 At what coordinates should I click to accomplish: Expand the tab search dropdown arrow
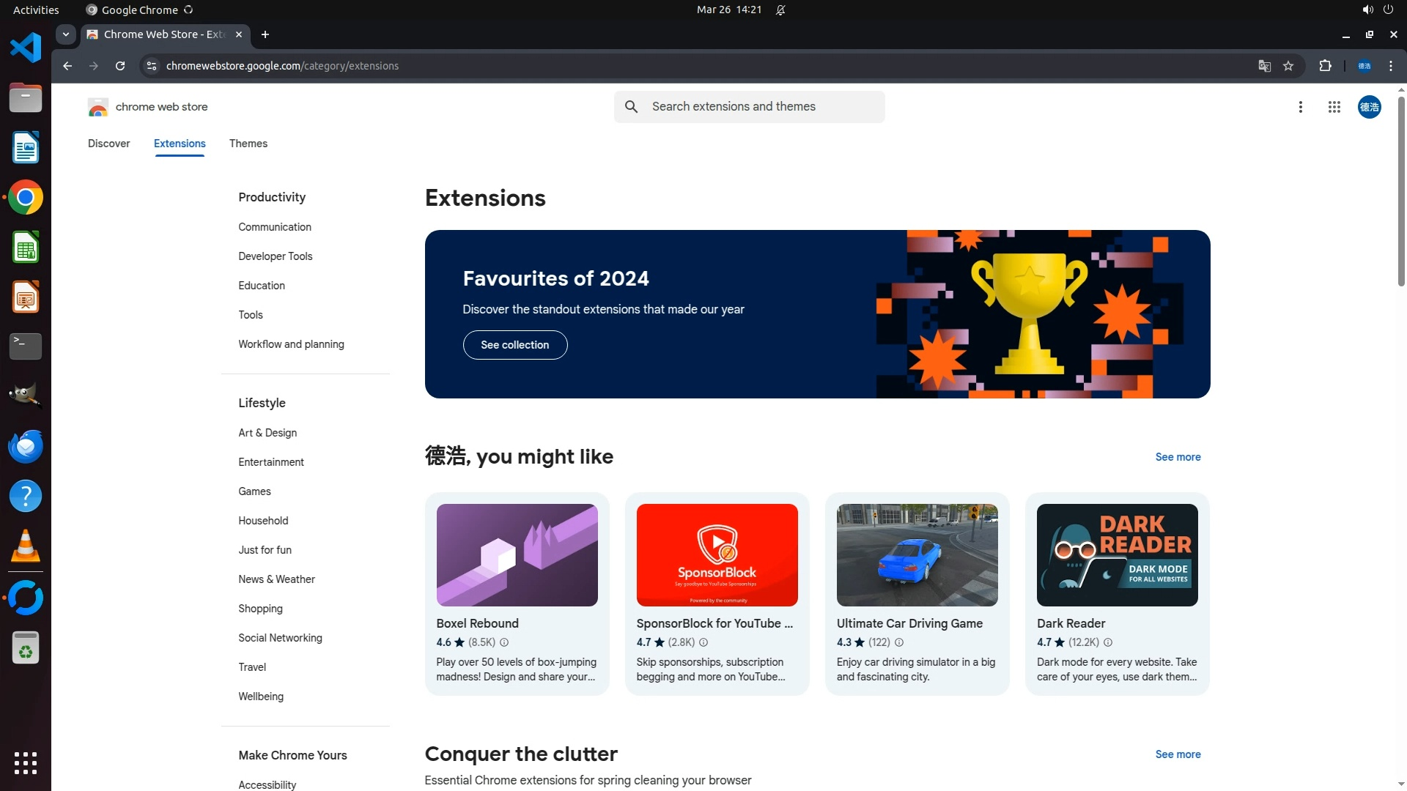click(x=66, y=34)
